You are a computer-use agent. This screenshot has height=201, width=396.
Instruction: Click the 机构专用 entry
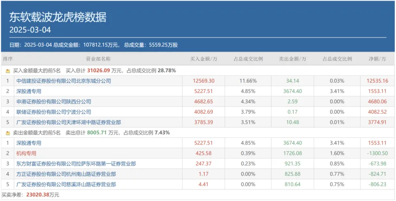click(26, 153)
